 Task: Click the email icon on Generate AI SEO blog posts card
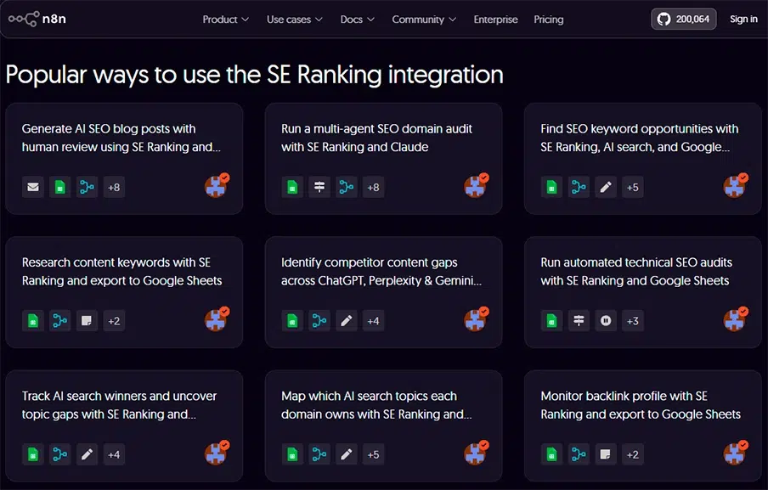pos(33,187)
